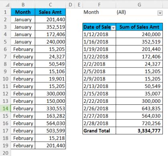Select the 150,000 cell
168x156 pixels.
point(50,101)
